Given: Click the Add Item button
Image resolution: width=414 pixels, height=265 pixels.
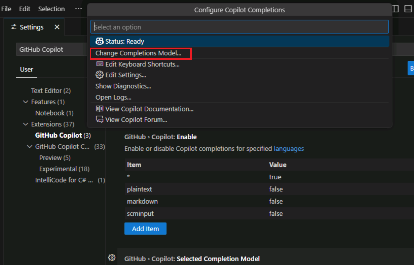Looking at the screenshot, I should pyautogui.click(x=145, y=229).
